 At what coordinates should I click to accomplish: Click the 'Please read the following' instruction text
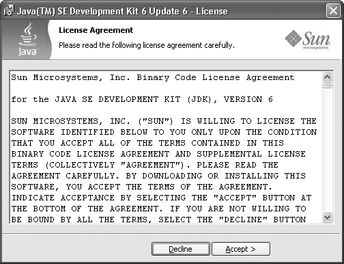coord(147,45)
